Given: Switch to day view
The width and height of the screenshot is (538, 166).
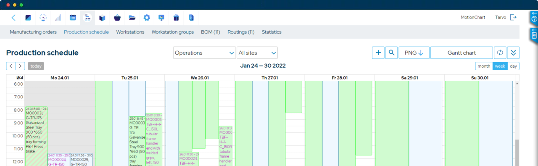Looking at the screenshot, I should tap(513, 66).
